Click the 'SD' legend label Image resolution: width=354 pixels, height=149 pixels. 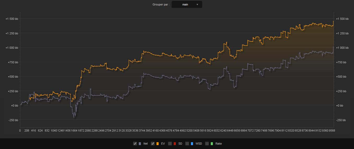click(x=180, y=144)
